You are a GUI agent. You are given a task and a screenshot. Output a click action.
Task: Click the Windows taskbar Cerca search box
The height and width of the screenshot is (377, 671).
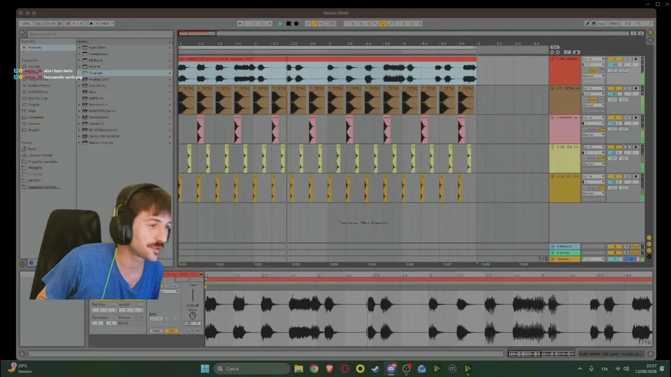[252, 369]
